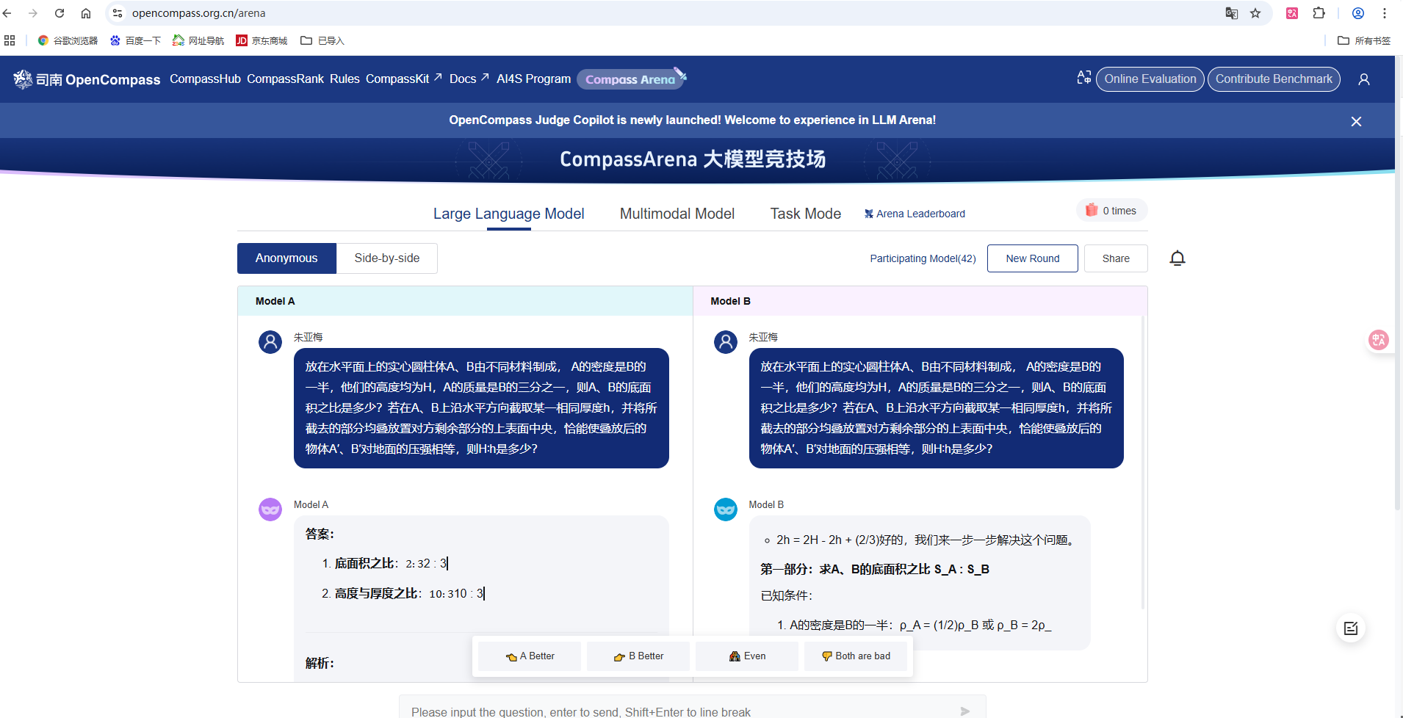Screen dimensions: 1403x718
Task: Start a New Round
Action: [x=1031, y=258]
